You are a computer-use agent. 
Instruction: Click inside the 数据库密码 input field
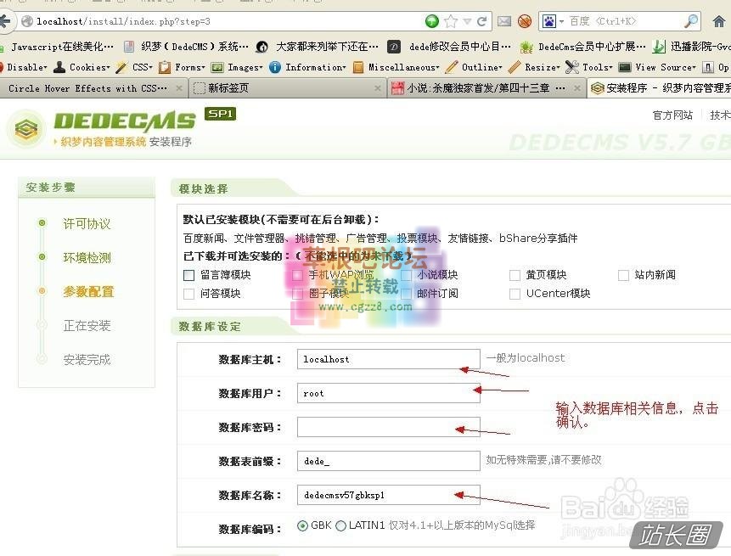click(x=387, y=427)
